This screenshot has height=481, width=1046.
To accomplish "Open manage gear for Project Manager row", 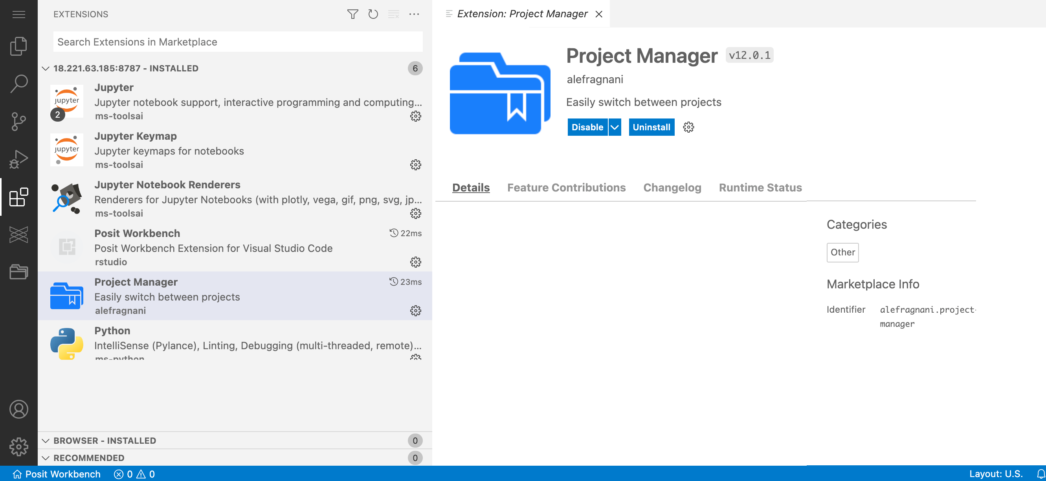I will [x=415, y=311].
